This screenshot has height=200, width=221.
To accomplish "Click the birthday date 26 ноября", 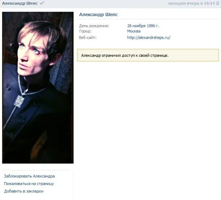I will (136, 26).
